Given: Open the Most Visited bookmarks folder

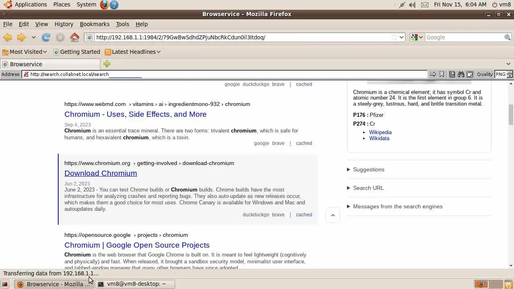Looking at the screenshot, I should (x=24, y=52).
